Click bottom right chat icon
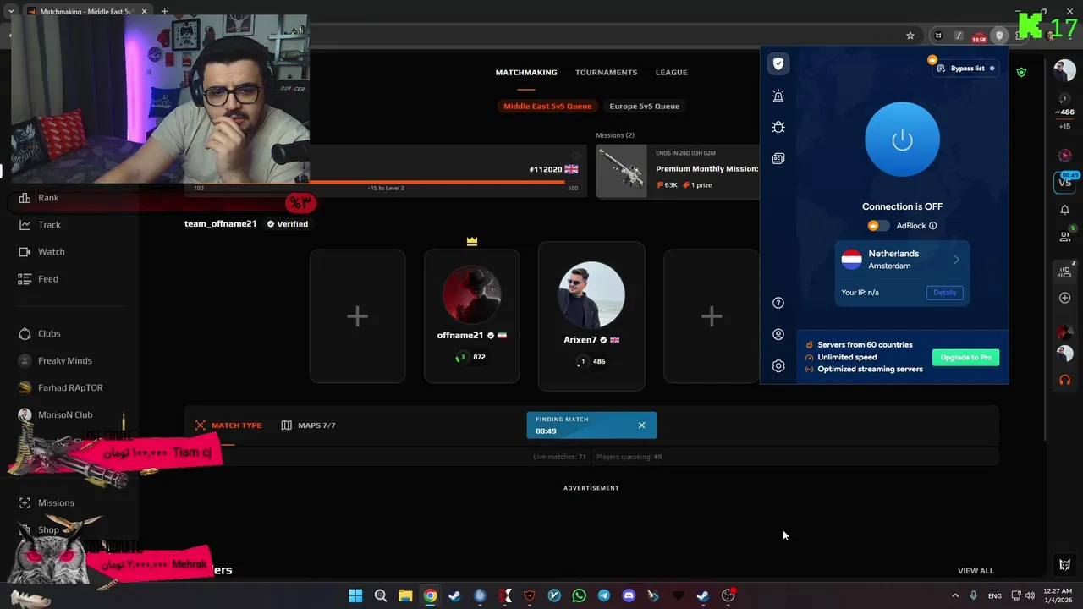The height and width of the screenshot is (609, 1083). [1065, 565]
